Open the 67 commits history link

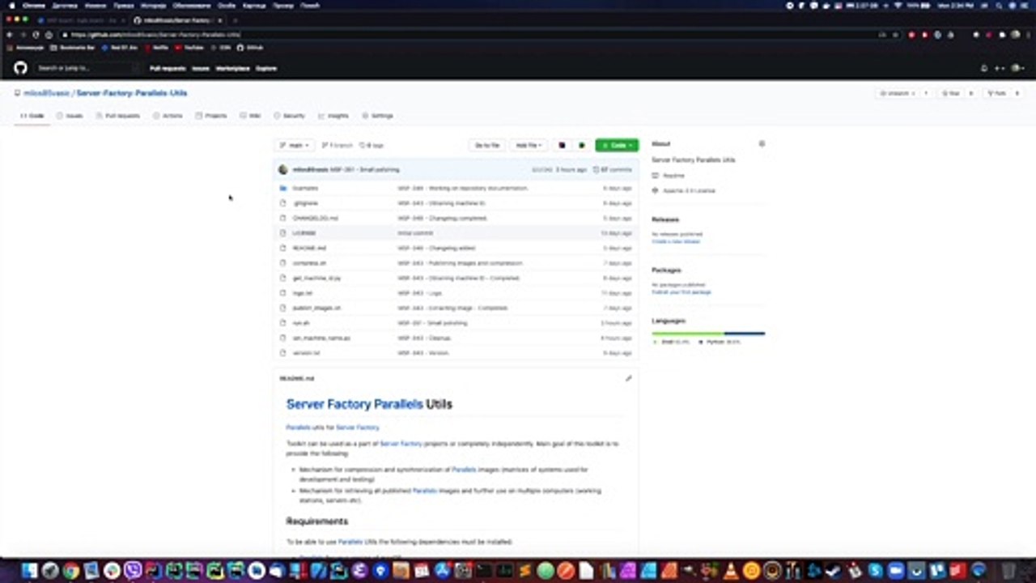613,170
